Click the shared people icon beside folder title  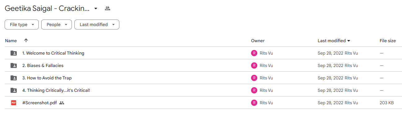[108, 9]
